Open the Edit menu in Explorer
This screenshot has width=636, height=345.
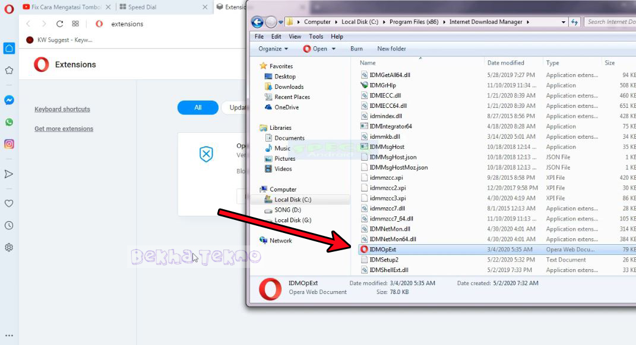pos(276,36)
